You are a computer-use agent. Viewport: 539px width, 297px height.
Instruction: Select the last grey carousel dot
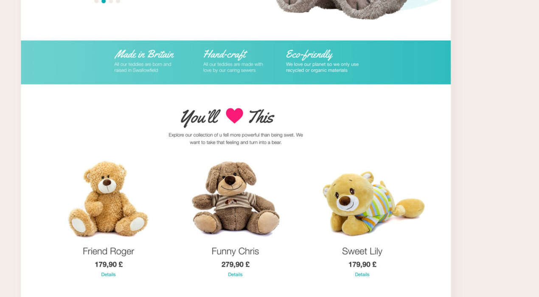click(x=118, y=1)
